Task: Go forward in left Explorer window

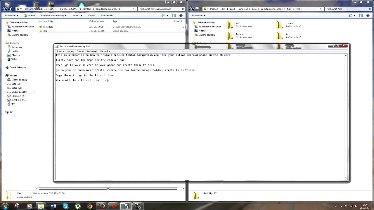Action: (11, 9)
